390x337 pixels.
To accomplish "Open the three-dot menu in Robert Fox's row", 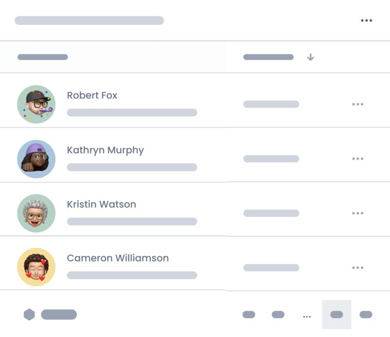I will click(x=357, y=105).
